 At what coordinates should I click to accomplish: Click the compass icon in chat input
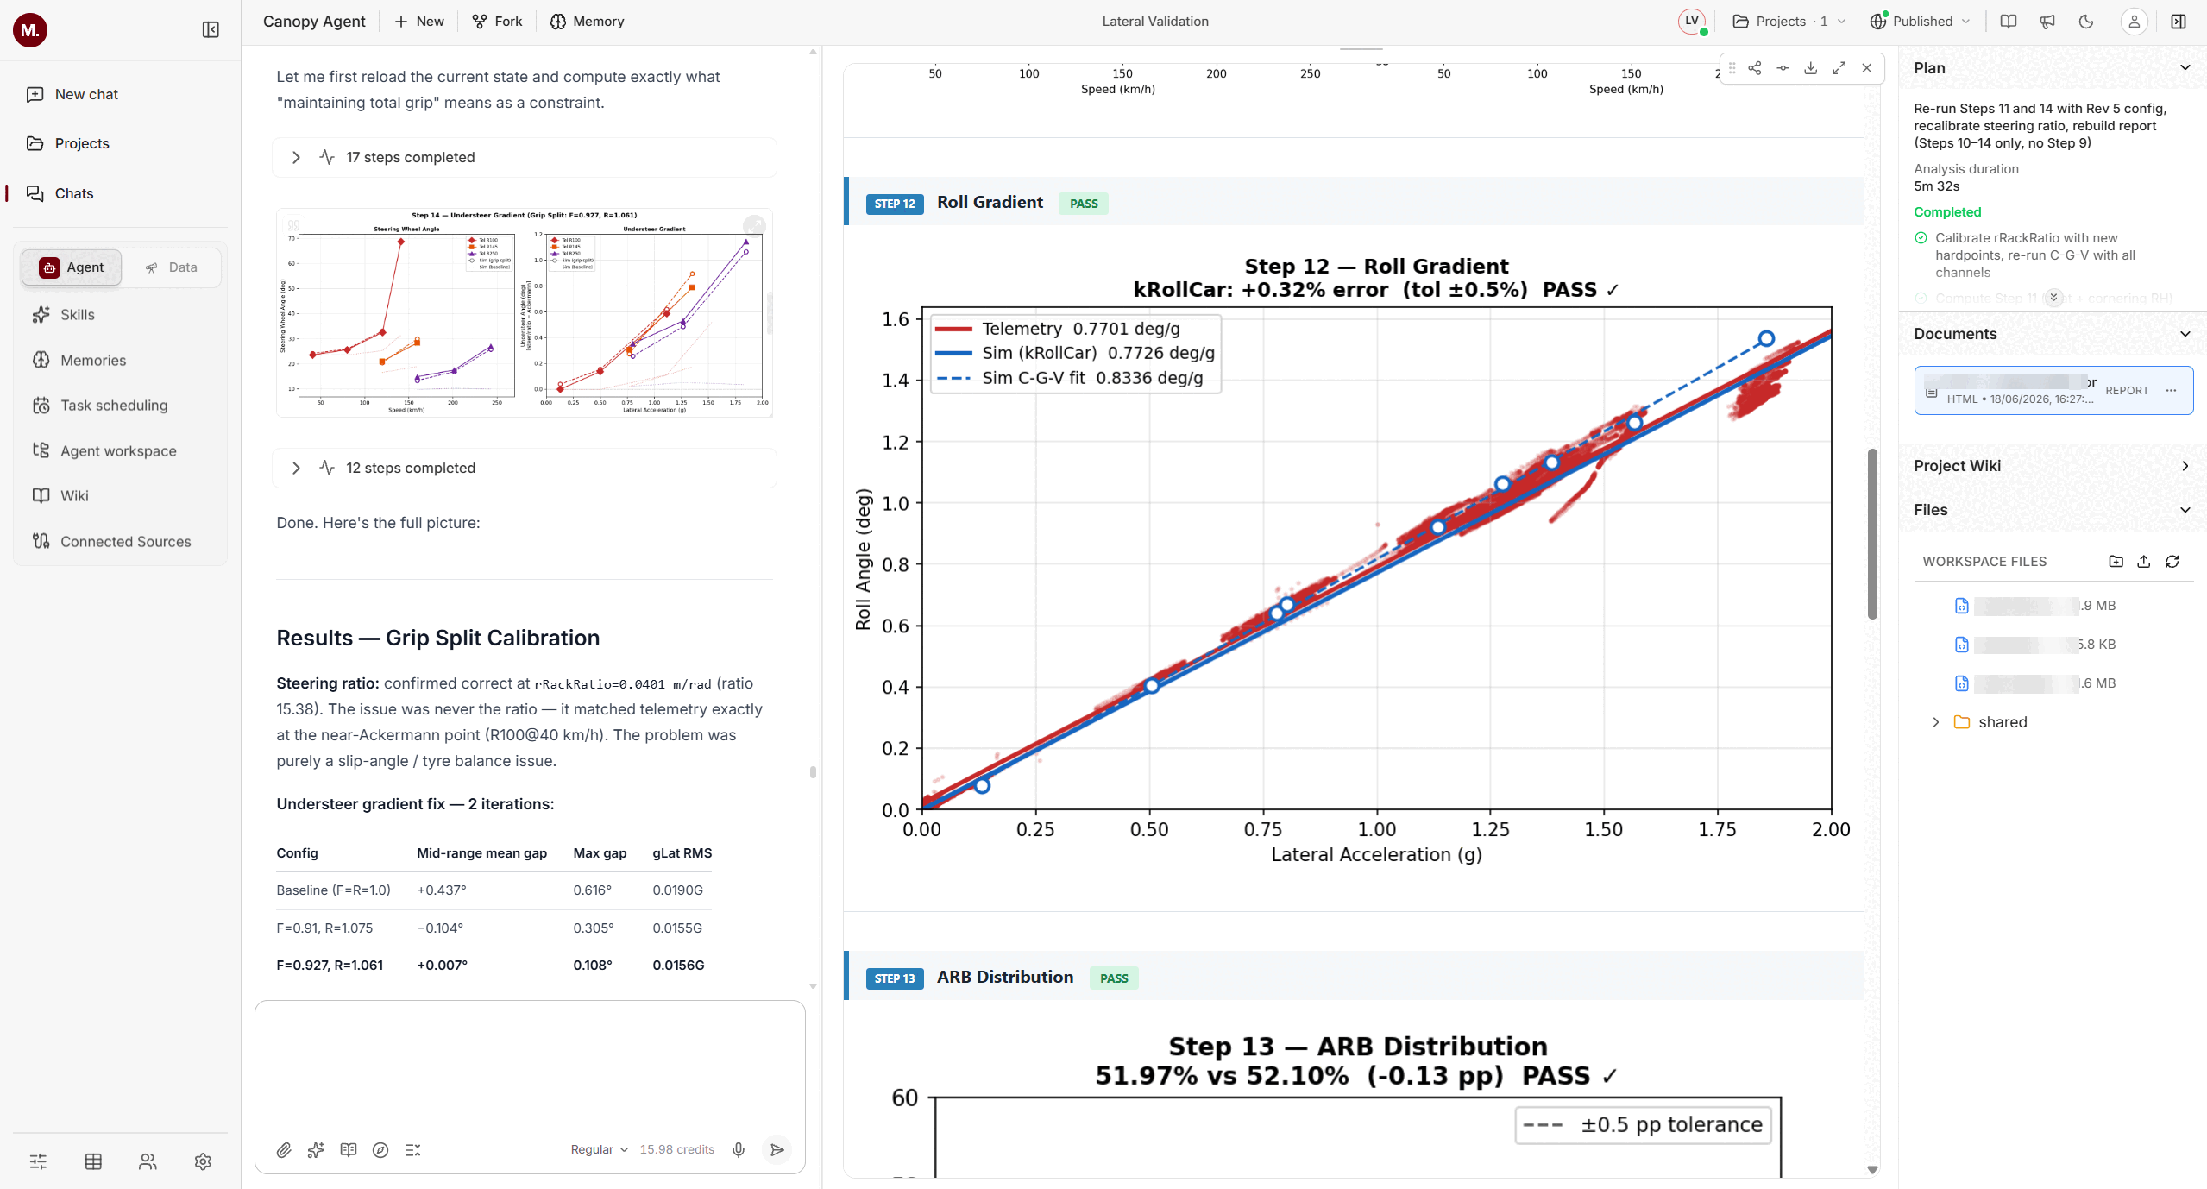[380, 1149]
